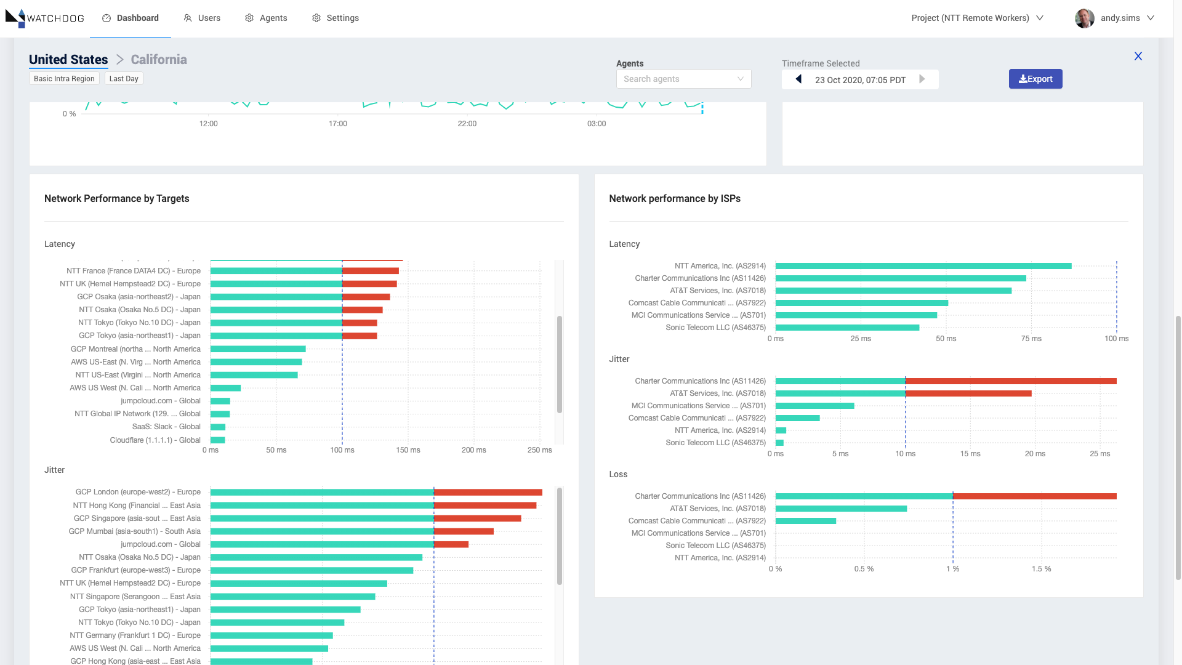The height and width of the screenshot is (665, 1182).
Task: Click Sonic Telecom LLC latency label
Action: click(x=715, y=328)
